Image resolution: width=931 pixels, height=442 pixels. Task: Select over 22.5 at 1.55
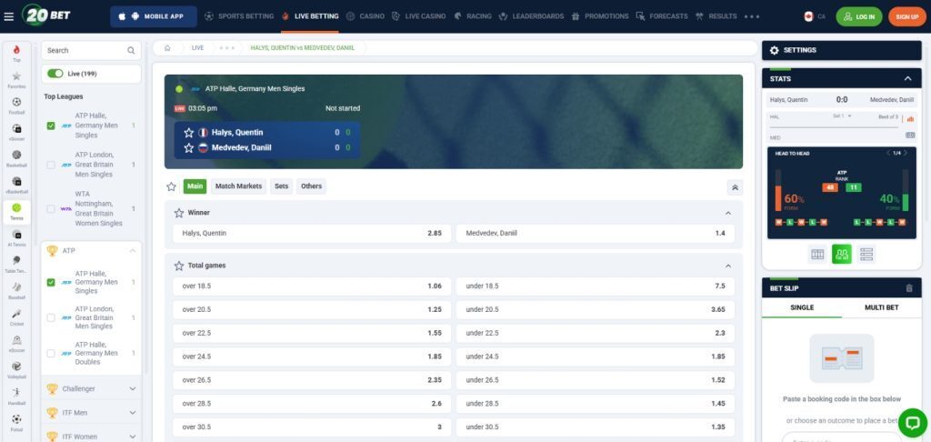pos(312,333)
